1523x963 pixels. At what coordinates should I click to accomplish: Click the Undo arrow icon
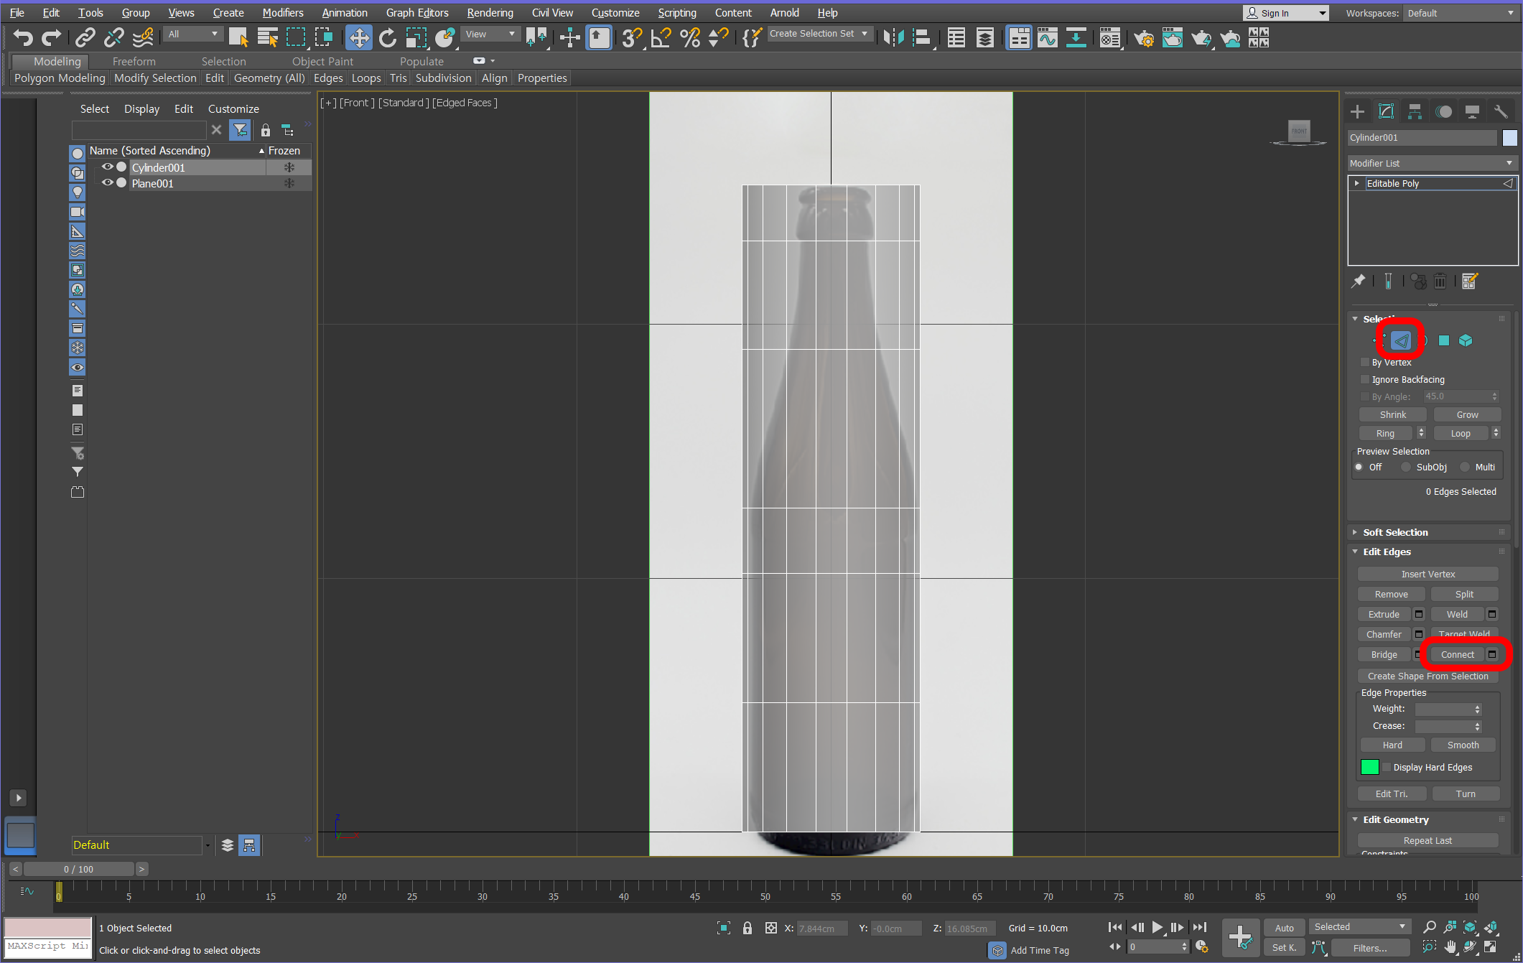tap(22, 37)
